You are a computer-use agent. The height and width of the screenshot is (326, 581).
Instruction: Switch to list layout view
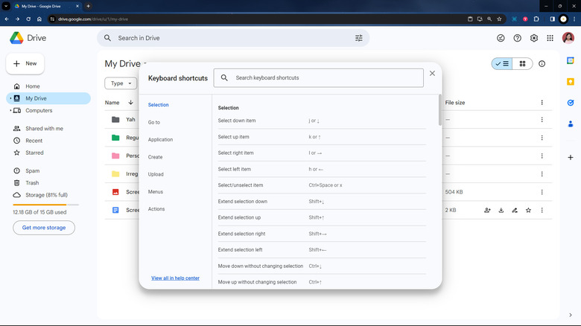[502, 64]
